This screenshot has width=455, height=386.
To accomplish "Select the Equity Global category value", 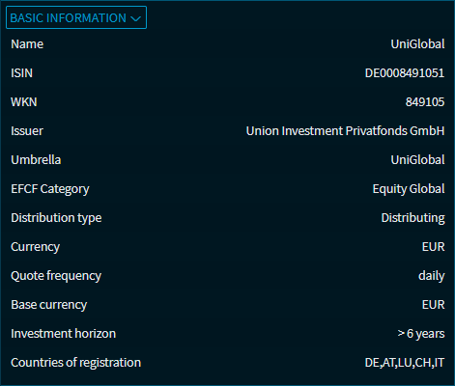I will [x=409, y=189].
